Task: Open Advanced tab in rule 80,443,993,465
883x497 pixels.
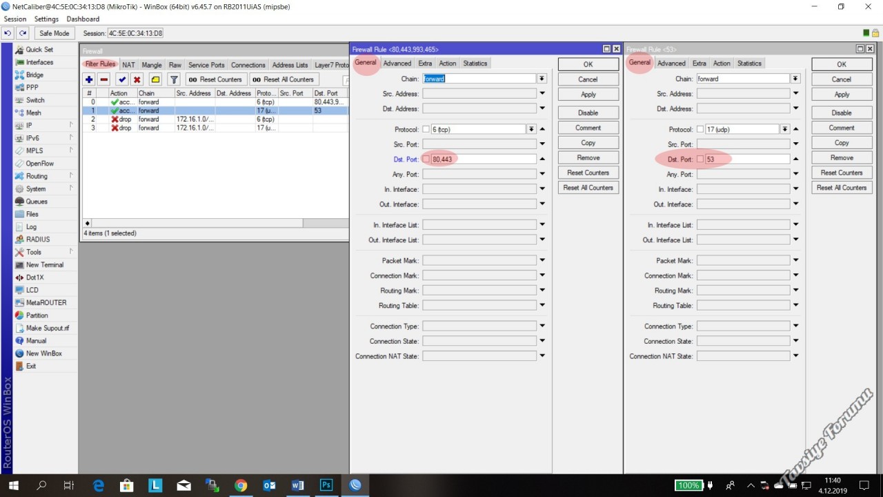Action: point(397,64)
